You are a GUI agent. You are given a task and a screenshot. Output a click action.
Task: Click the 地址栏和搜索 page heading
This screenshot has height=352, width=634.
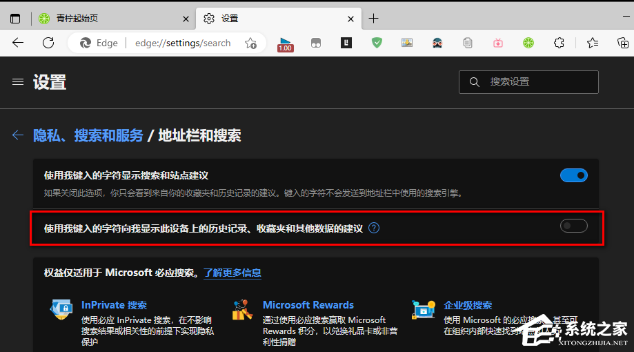pyautogui.click(x=200, y=135)
